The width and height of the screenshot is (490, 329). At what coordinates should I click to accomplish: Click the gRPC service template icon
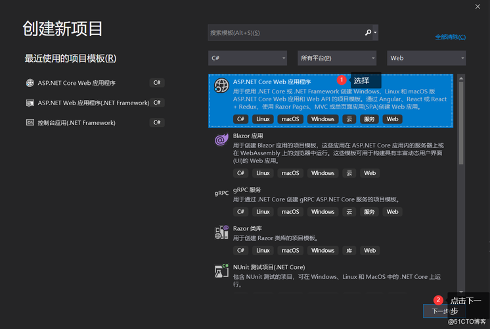click(221, 193)
